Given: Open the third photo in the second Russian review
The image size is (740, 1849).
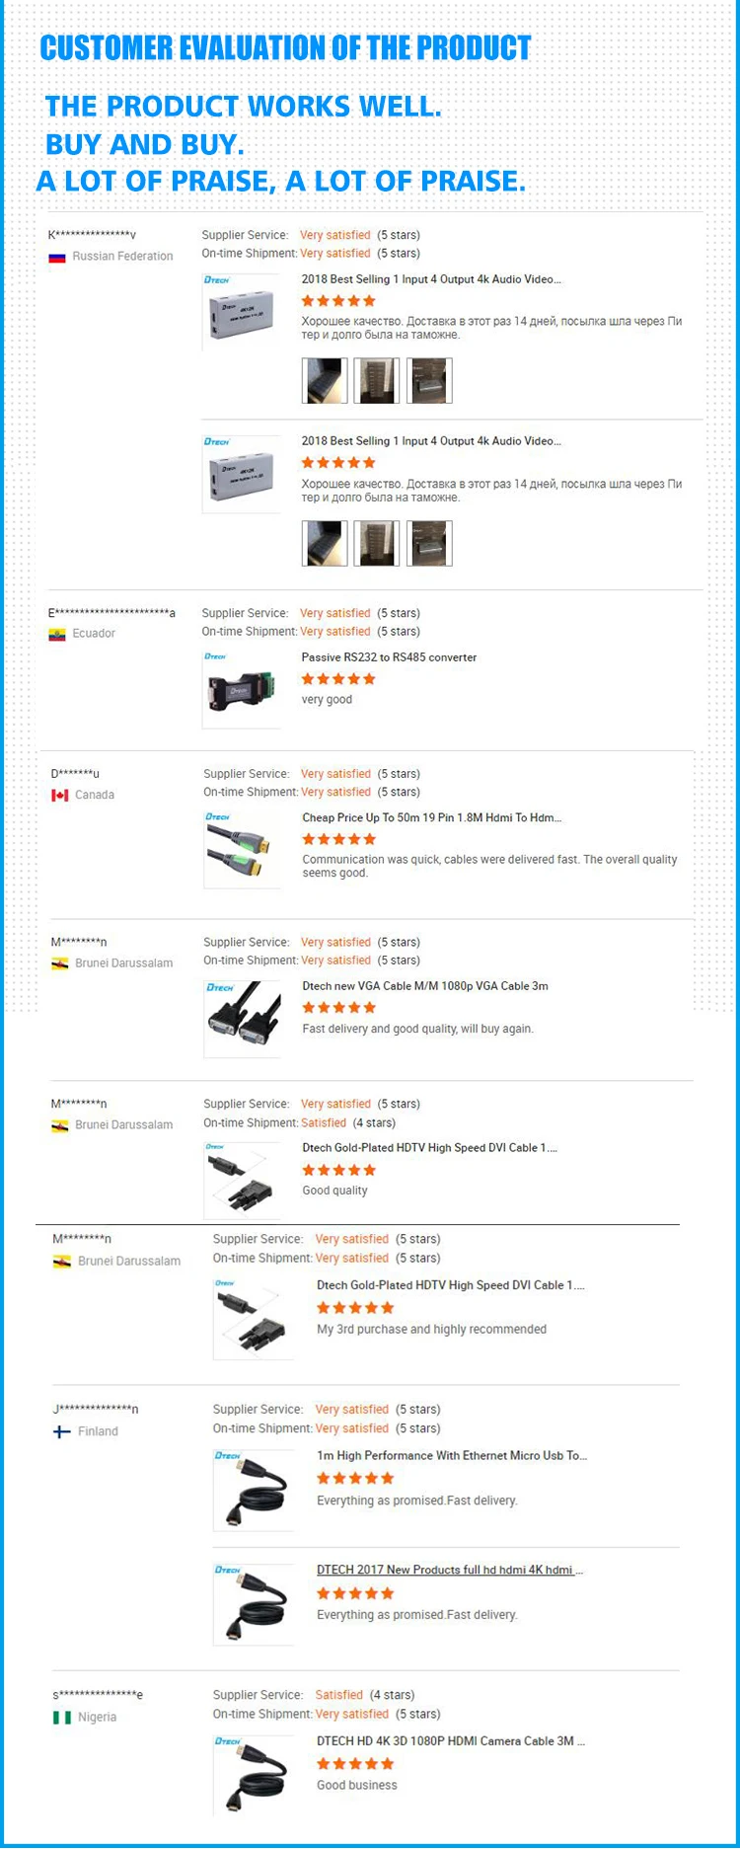Looking at the screenshot, I should tap(429, 543).
